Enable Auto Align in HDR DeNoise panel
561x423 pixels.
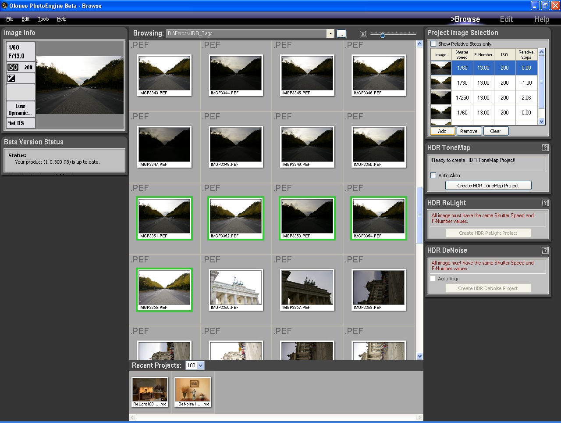433,278
